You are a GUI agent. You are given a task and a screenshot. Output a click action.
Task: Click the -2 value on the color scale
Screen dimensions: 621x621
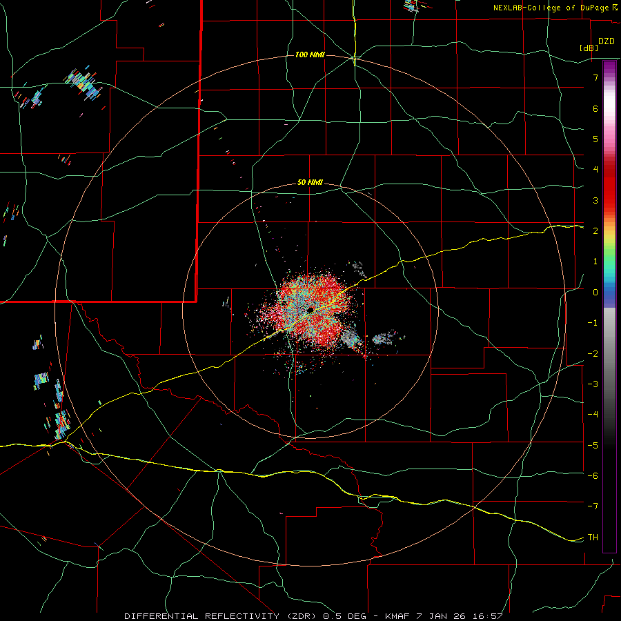[593, 354]
